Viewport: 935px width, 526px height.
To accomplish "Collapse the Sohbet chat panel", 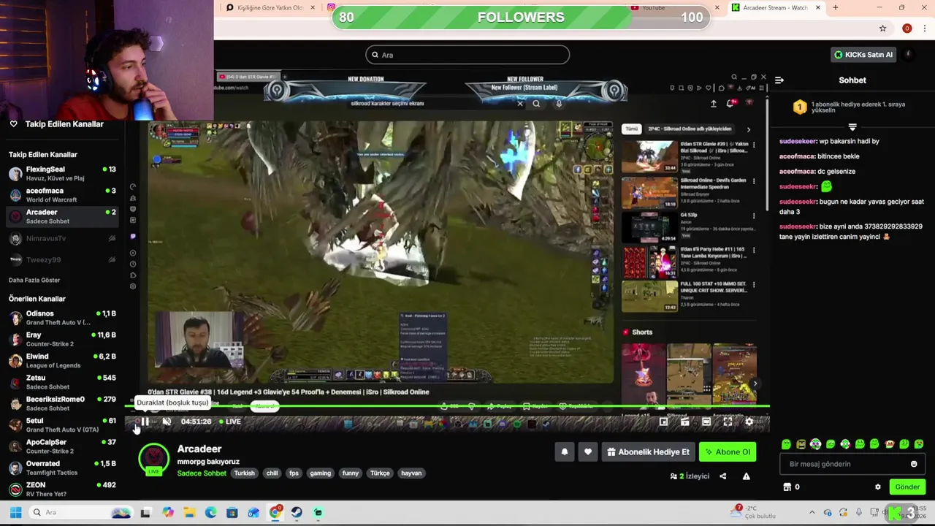I will pyautogui.click(x=779, y=80).
